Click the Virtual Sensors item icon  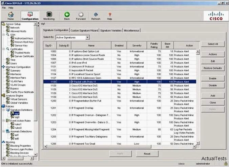[x=8, y=99]
